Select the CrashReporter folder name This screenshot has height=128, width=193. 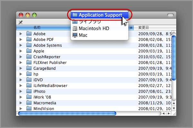click(47, 57)
